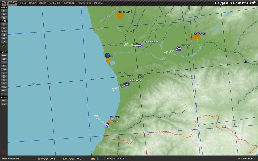Select the Кутаиси airfield marker on map

[x=179, y=49]
